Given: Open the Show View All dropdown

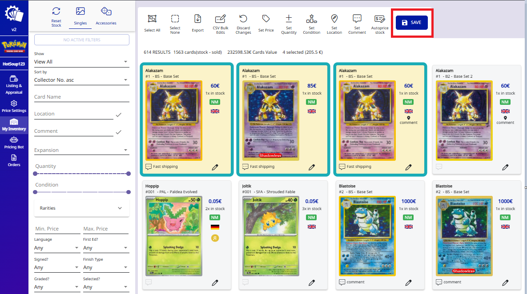Looking at the screenshot, I should [82, 62].
